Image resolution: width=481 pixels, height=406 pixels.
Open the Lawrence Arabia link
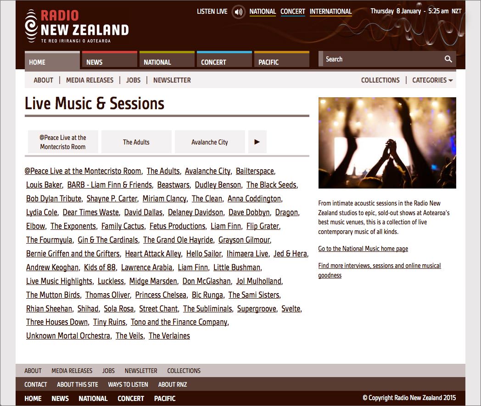tap(146, 267)
